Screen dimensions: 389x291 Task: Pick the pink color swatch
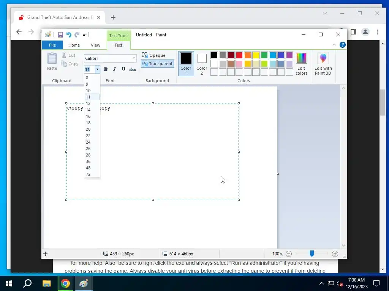coord(239,64)
